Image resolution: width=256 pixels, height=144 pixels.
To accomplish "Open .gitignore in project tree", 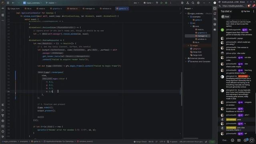I will 195,49.
